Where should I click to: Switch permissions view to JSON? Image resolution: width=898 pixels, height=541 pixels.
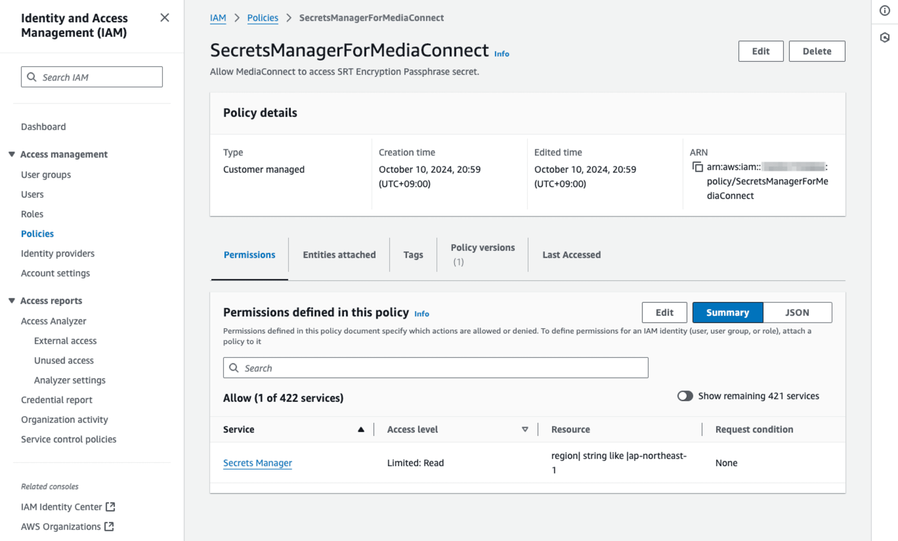click(x=797, y=312)
